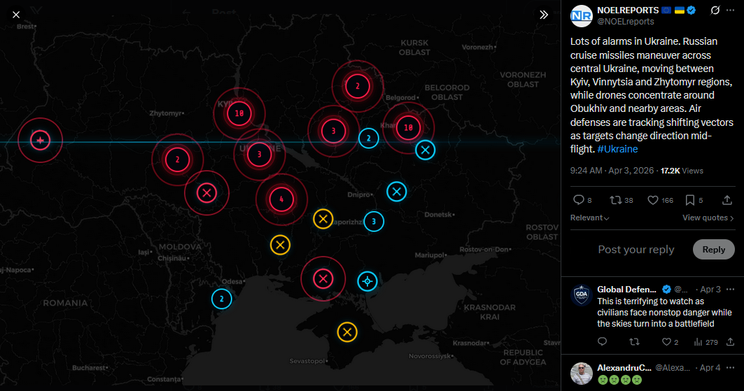The image size is (744, 391).
Task: Open the @NOELreports handle
Action: pyautogui.click(x=626, y=21)
